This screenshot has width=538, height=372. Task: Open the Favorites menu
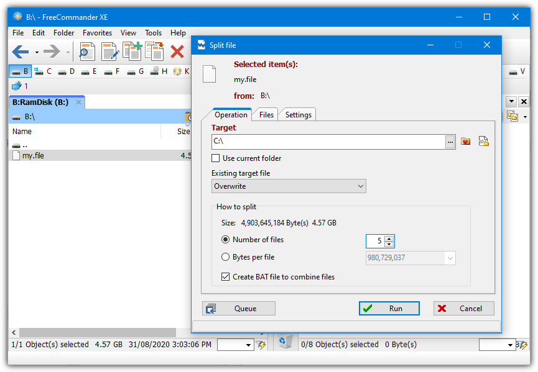click(x=98, y=33)
